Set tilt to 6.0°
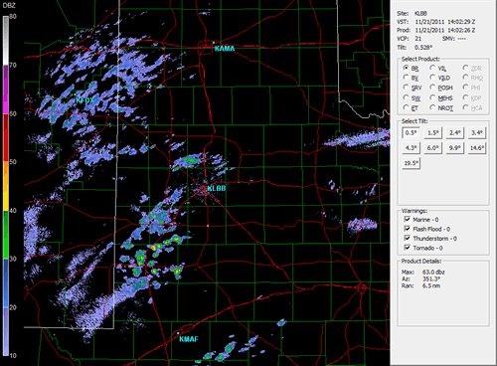This screenshot has width=497, height=366. coord(432,148)
